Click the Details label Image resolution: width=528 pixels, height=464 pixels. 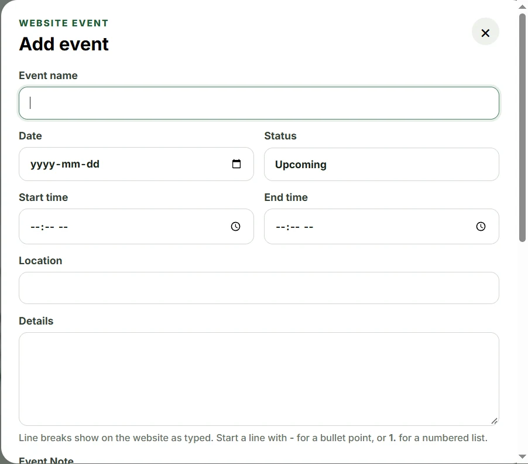(x=36, y=321)
